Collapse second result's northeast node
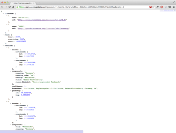The width and height of the screenshot is (176, 133). (14, 106)
